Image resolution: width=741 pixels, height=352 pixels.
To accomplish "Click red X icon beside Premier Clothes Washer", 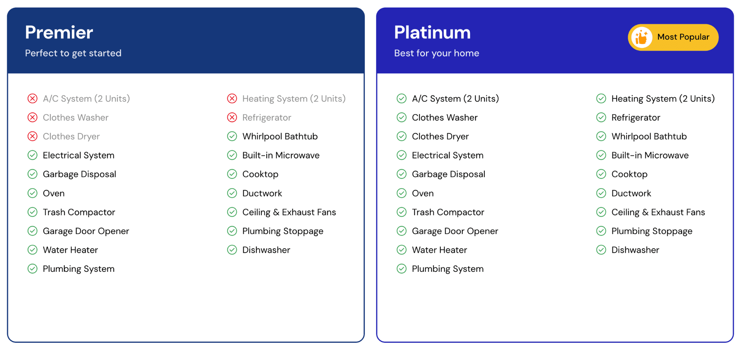I will [32, 118].
